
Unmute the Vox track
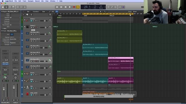click(x=31, y=88)
